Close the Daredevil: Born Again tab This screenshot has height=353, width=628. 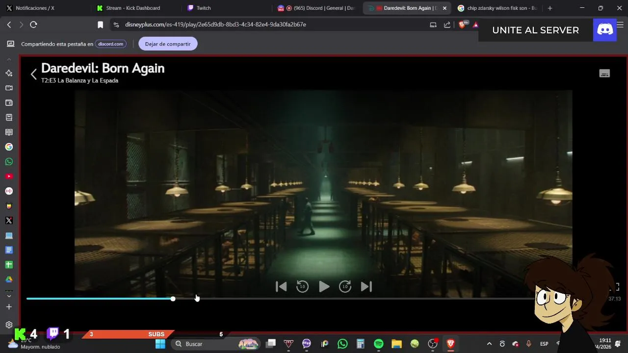coord(445,8)
